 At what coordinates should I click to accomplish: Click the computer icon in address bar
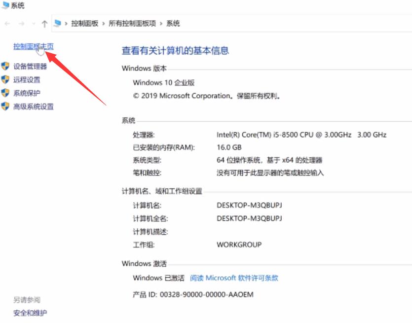coord(58,23)
